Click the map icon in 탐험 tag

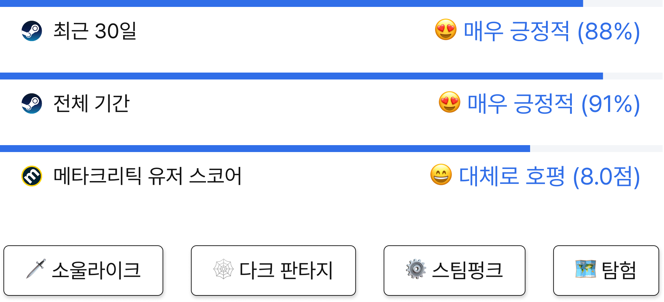[585, 269]
